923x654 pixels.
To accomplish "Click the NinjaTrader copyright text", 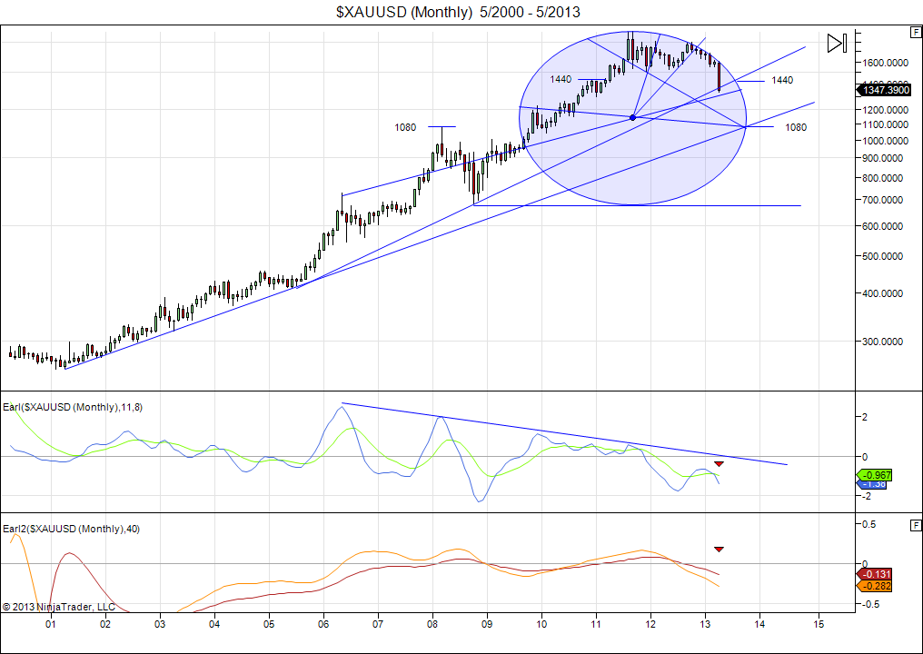I will [59, 606].
